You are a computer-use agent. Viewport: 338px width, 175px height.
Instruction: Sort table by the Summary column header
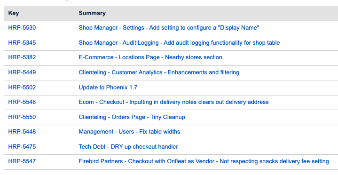92,13
